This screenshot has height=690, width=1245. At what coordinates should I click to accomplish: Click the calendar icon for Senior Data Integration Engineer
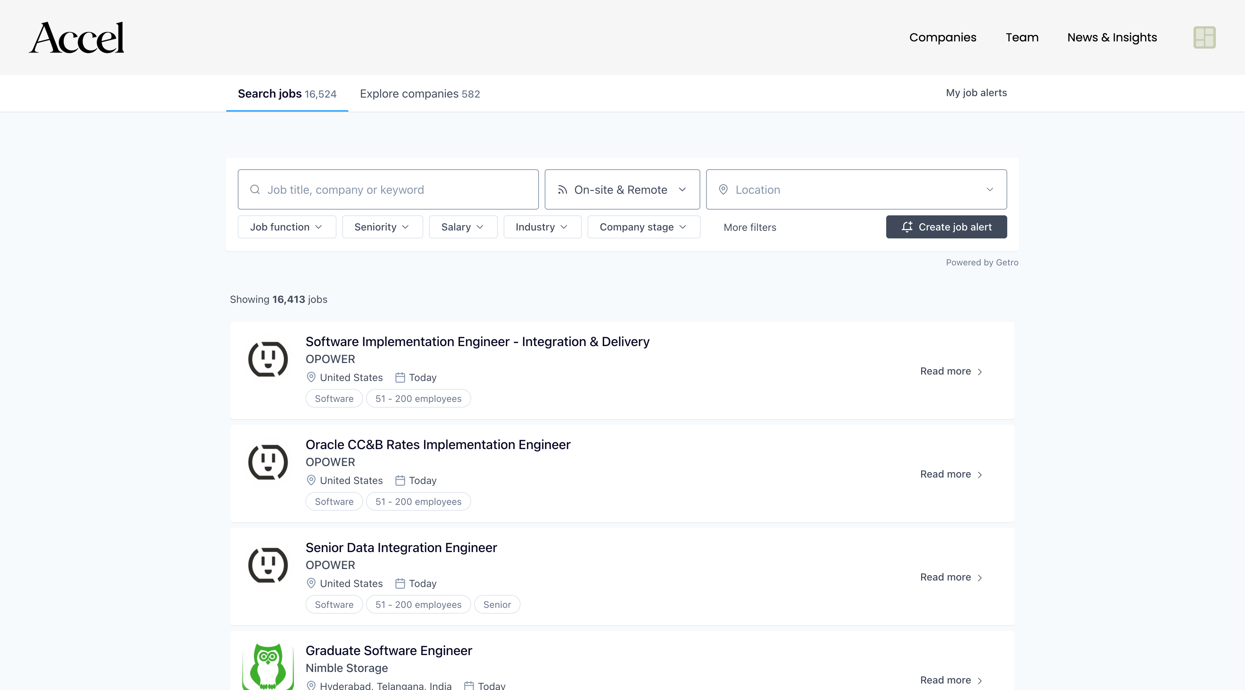400,583
